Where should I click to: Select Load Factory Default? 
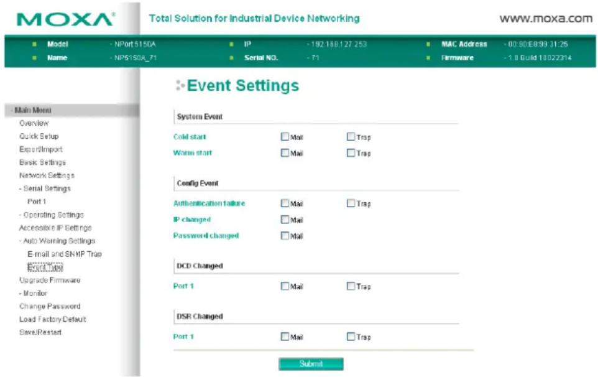[x=53, y=319]
